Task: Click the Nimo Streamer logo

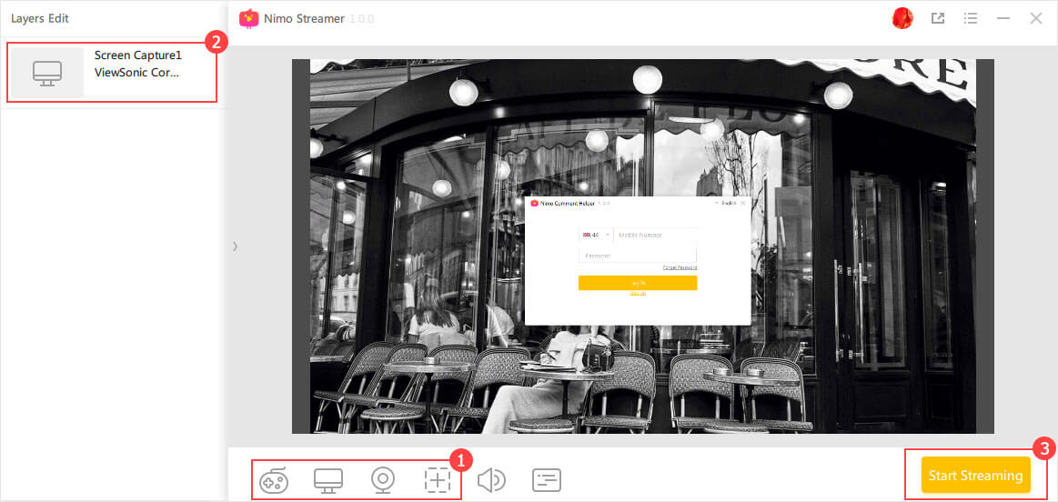Action: point(248,18)
